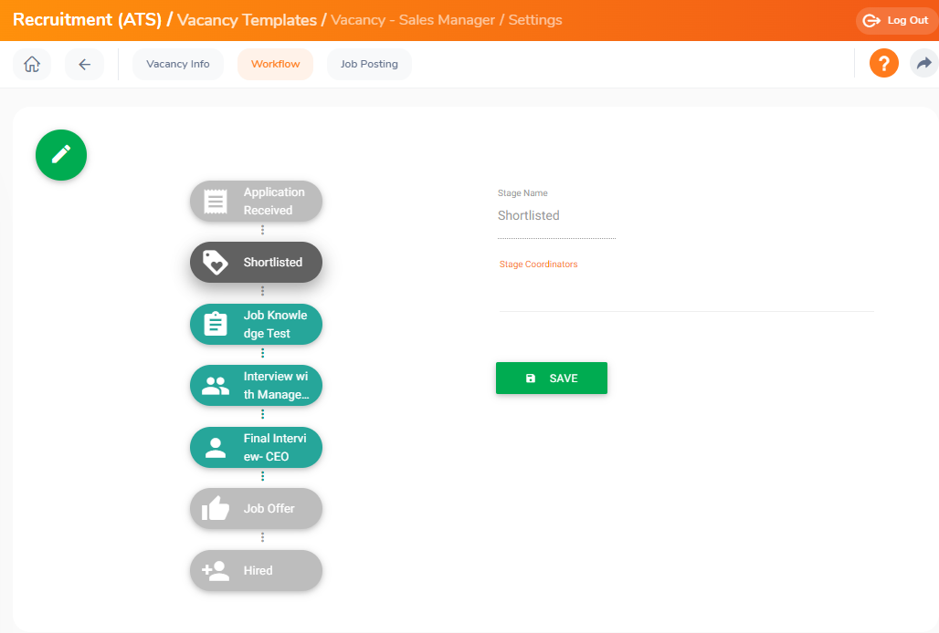
Task: Click the share arrow icon
Action: click(924, 63)
